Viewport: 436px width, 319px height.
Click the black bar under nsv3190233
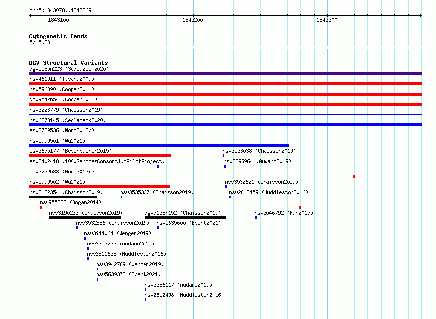tap(85, 218)
